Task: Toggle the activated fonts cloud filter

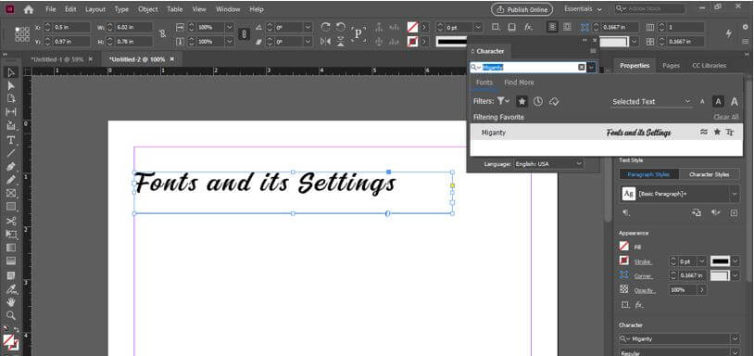Action: 554,101
